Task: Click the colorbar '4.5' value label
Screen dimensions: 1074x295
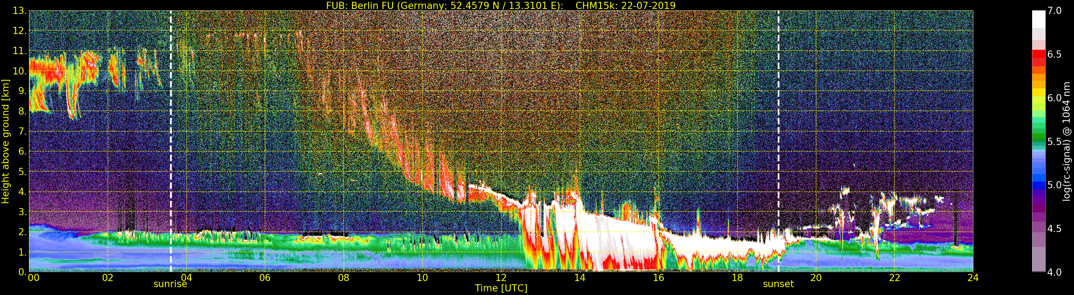Action: pyautogui.click(x=1054, y=228)
